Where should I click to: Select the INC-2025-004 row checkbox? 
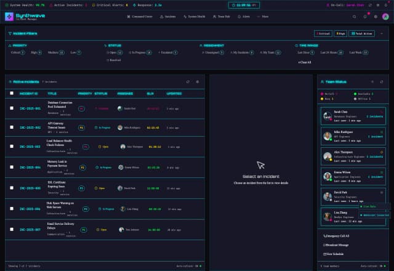click(11, 167)
